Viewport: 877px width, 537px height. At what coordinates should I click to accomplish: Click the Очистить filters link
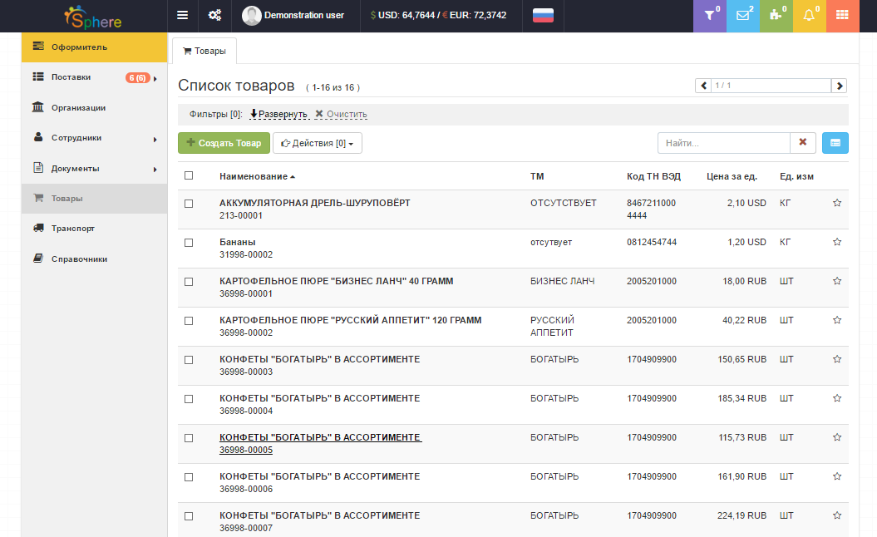tap(341, 114)
